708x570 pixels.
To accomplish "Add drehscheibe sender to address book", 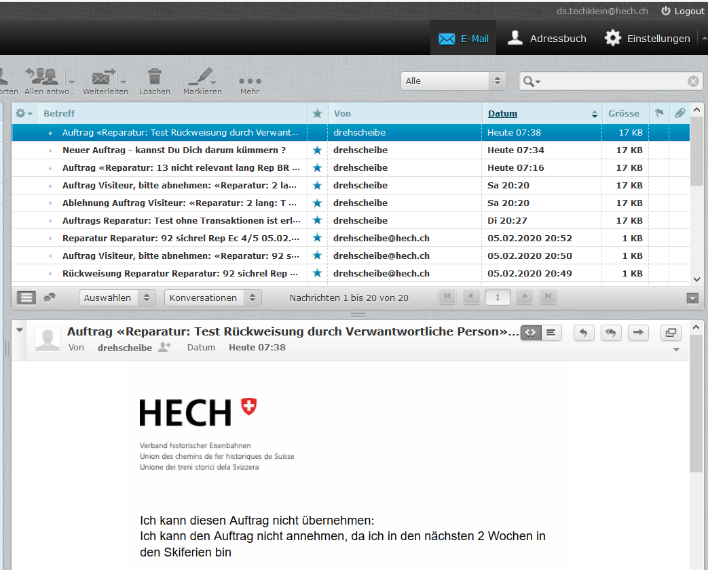I will [164, 347].
